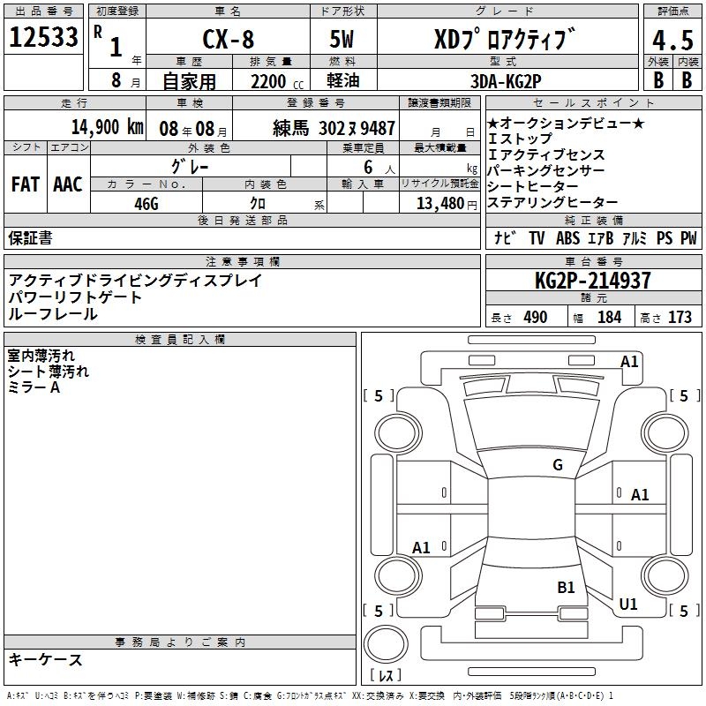Click color number 46G
This screenshot has width=706, height=706.
(x=146, y=204)
